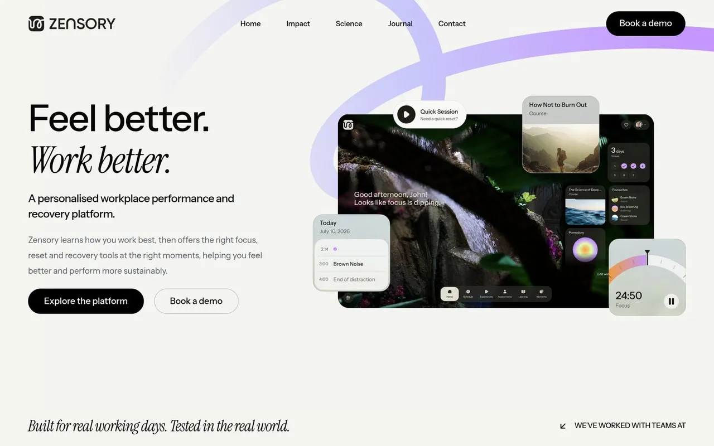Screen dimensions: 714x446
Task: Pause the 24:50 Focus timer
Action: [x=671, y=301]
